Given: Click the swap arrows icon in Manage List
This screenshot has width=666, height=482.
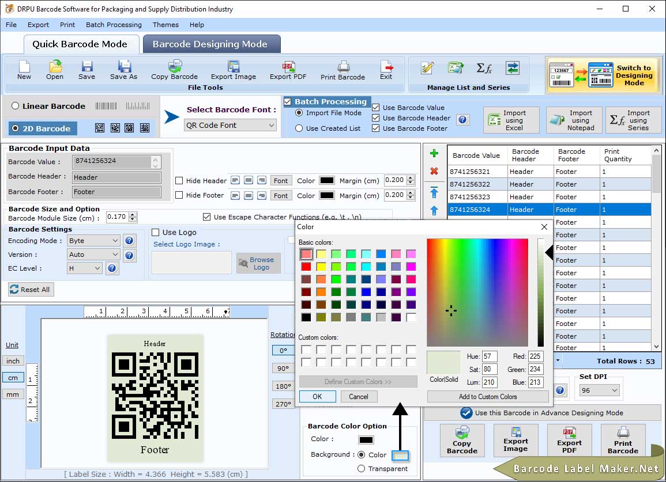Looking at the screenshot, I should click(513, 68).
